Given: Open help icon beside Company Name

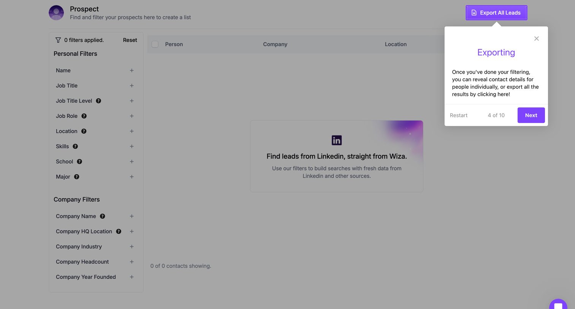Looking at the screenshot, I should click(102, 216).
